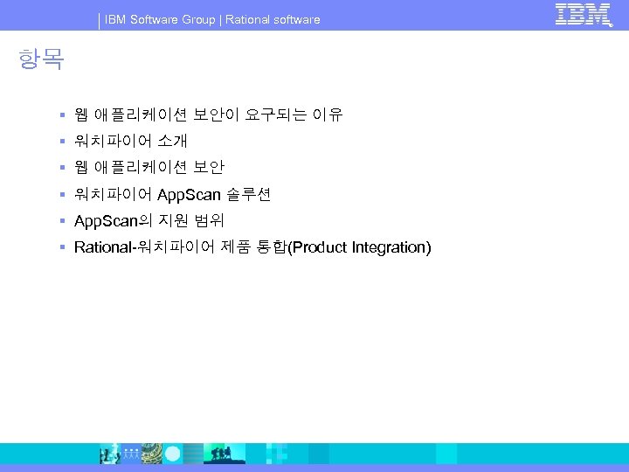Select the 'IBM Software Group | Rational software' header text

(x=212, y=19)
